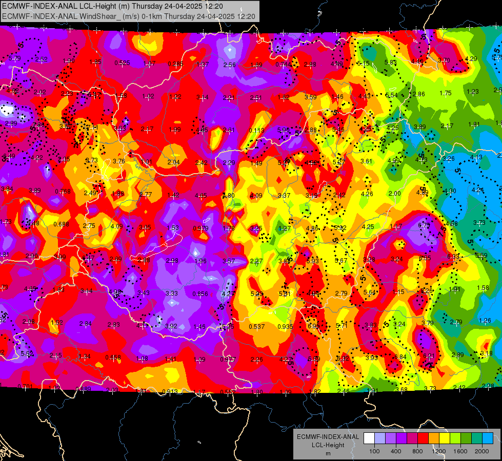Click wind shear value 0.935

tap(285, 327)
